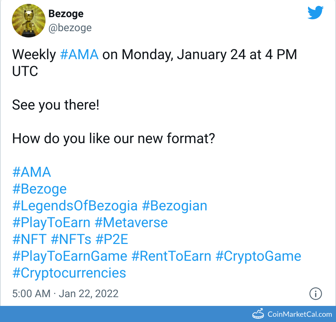Image resolution: width=336 pixels, height=322 pixels.
Task: Open the #CryptoGame hashtag
Action: pos(258,256)
